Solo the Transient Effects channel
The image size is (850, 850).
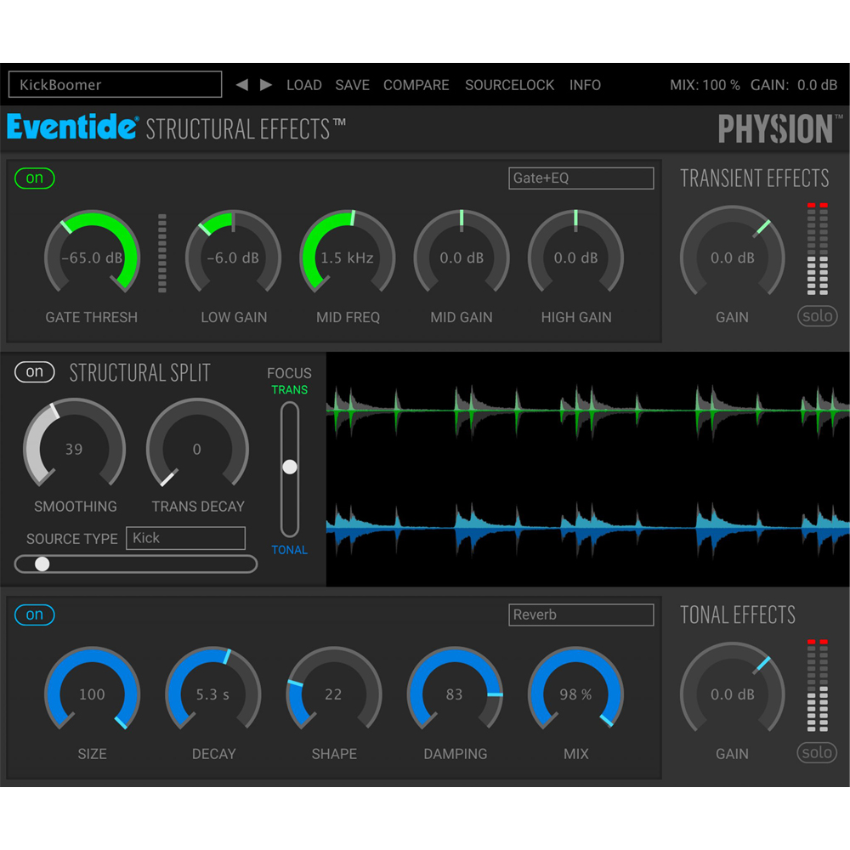pyautogui.click(x=817, y=316)
